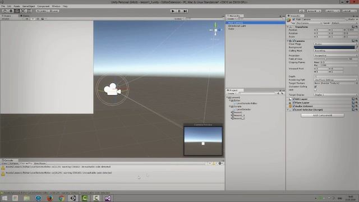Click the Camera Preview thumbnail
Image resolution: width=359 pixels, height=202 pixels.
click(x=203, y=141)
